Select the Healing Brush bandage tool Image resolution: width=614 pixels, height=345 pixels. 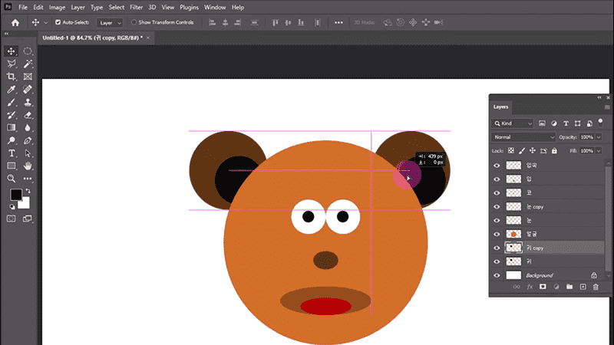(28, 90)
